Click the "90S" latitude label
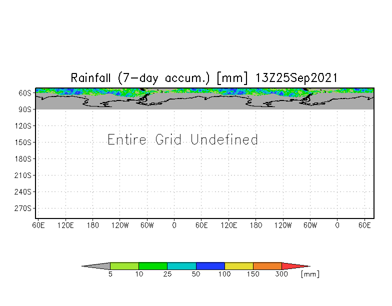 [x=25, y=109]
